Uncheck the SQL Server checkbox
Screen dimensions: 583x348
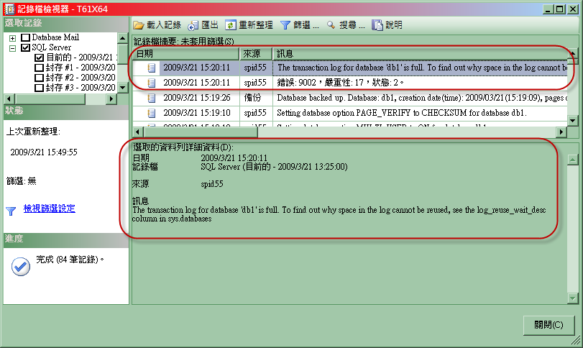pyautogui.click(x=25, y=47)
